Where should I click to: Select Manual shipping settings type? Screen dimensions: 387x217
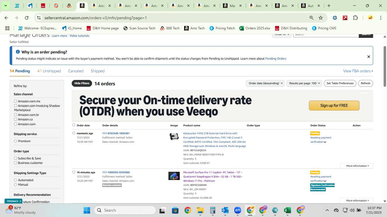pyautogui.click(x=16, y=185)
